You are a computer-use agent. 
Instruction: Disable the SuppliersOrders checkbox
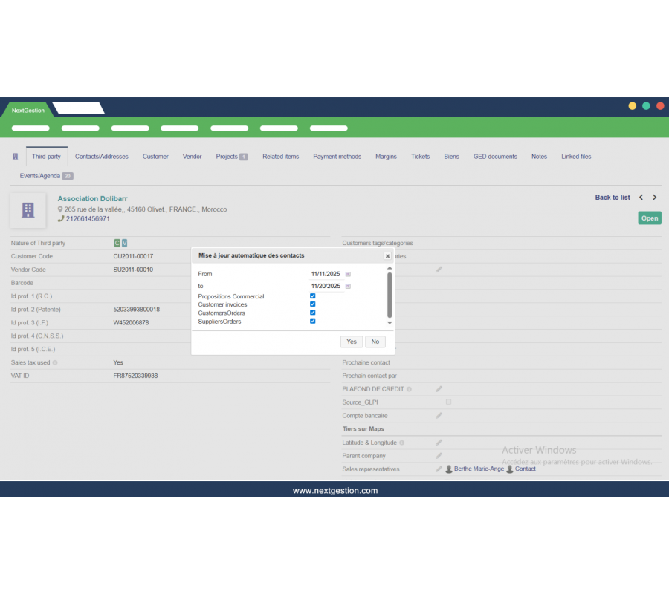313,322
